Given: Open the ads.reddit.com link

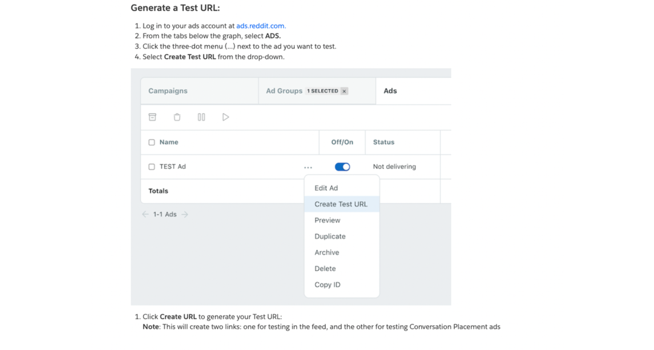Looking at the screenshot, I should 260,25.
